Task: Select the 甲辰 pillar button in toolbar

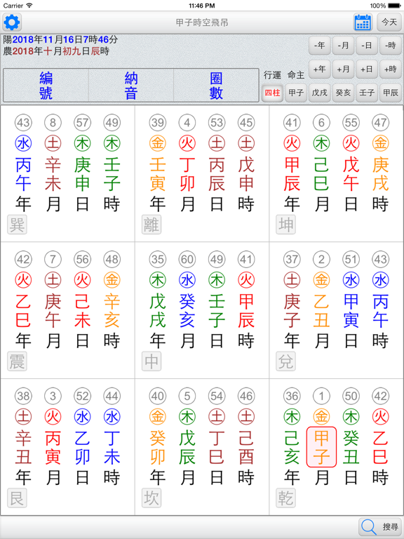Action: [391, 93]
